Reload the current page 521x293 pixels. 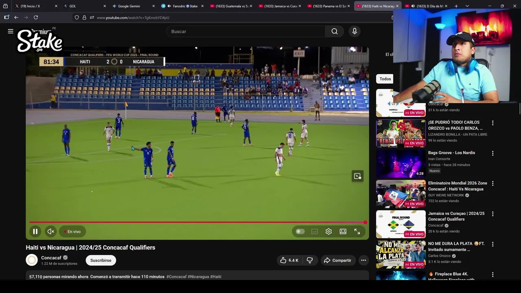[36, 17]
